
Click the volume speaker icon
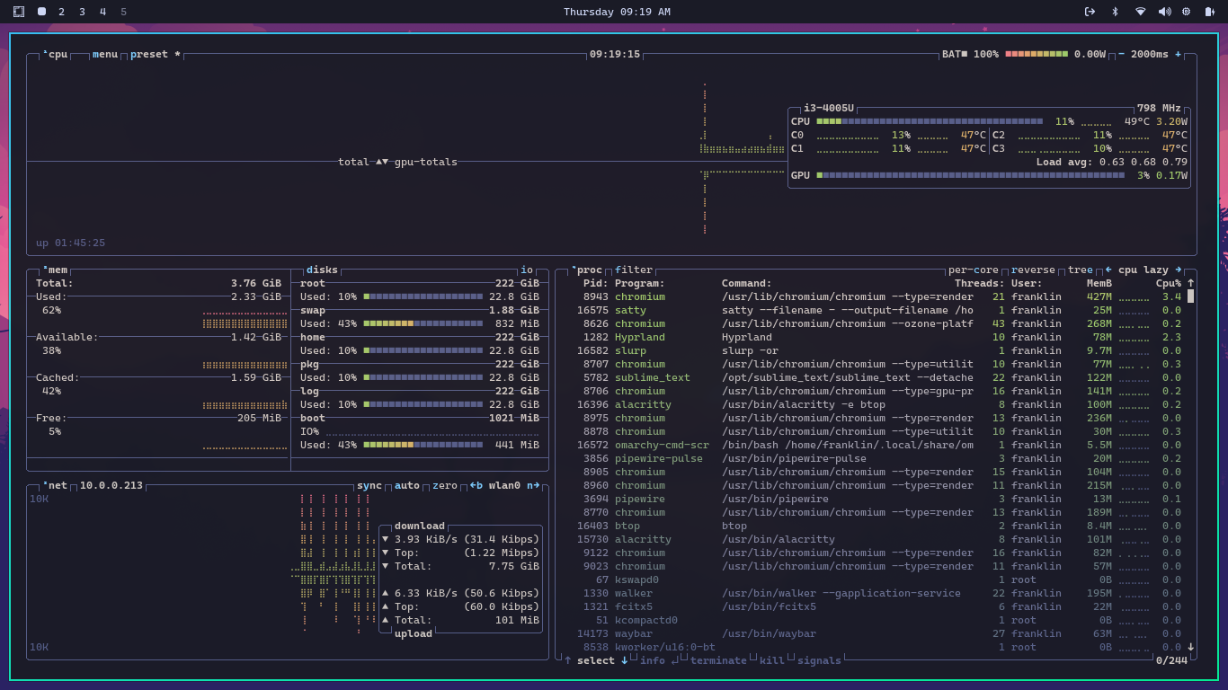(1164, 12)
